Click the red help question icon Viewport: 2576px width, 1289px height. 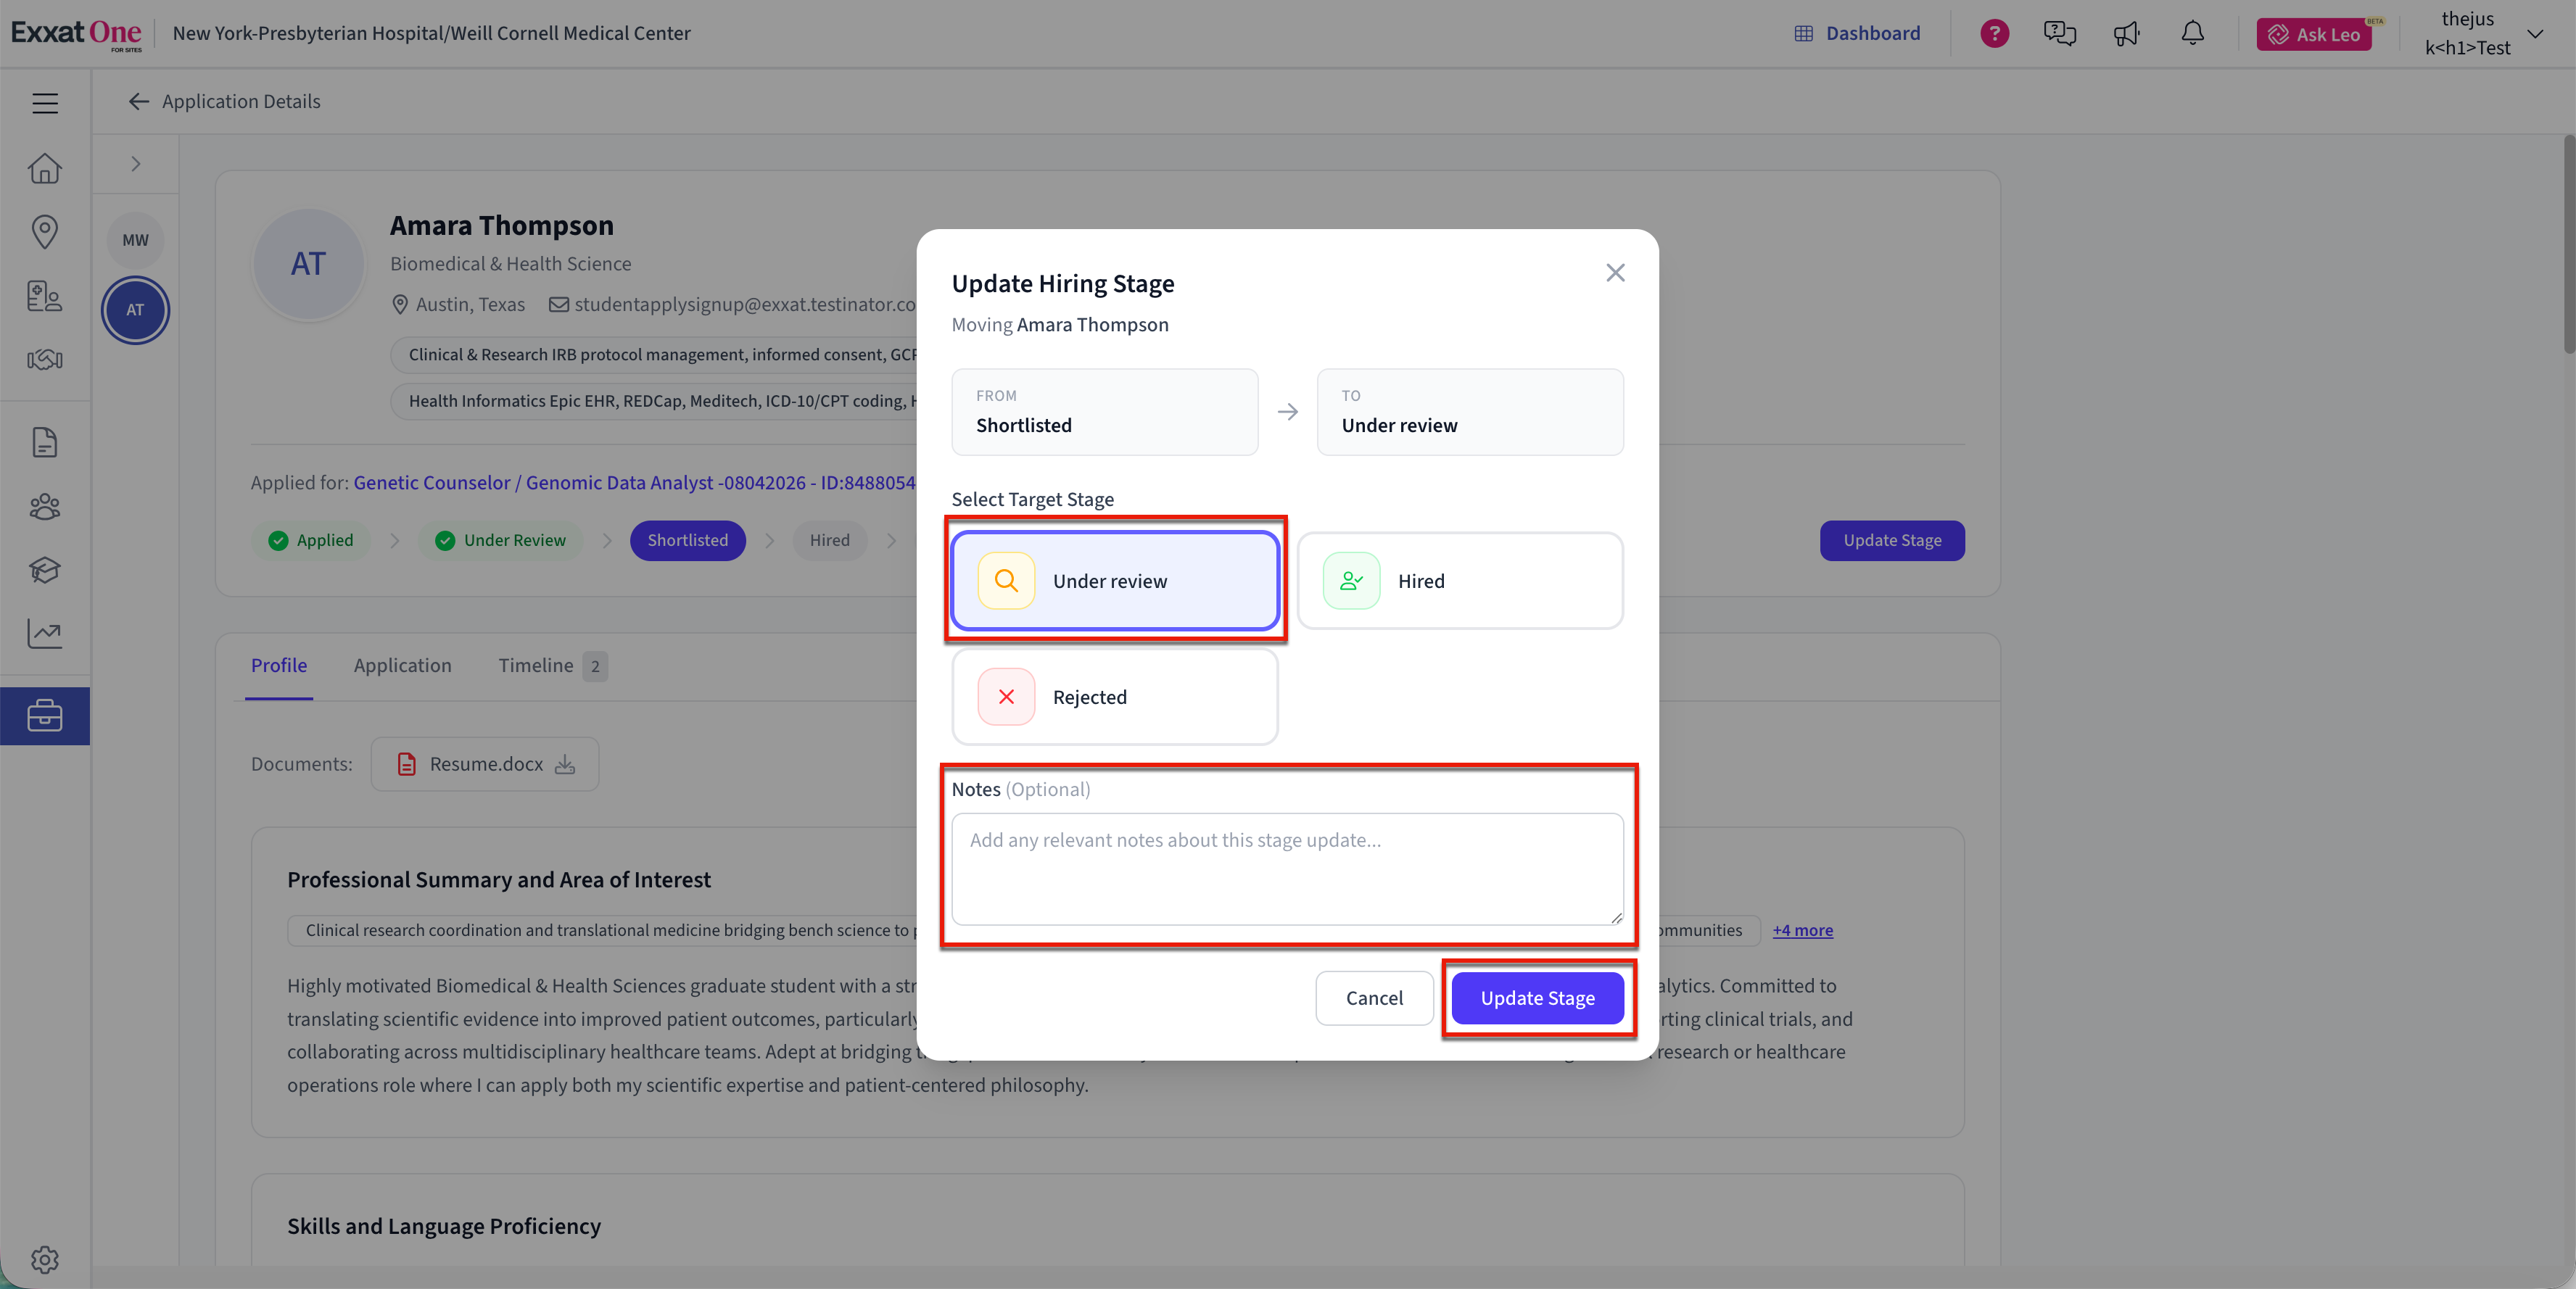[x=1994, y=34]
